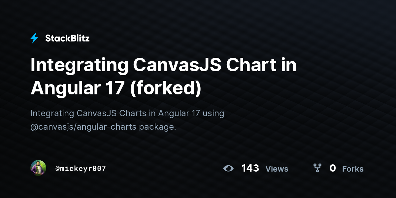The height and width of the screenshot is (198, 396).
Task: Click the word "CanvasJS" in the heading
Action: point(177,65)
